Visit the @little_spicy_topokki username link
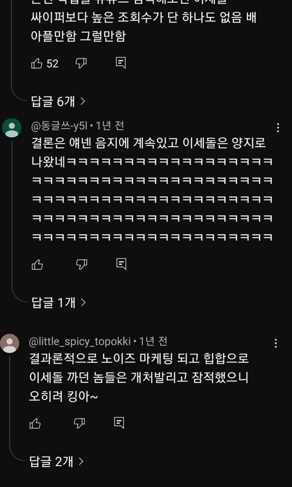Image resolution: width=292 pixels, height=487 pixels. 80,341
